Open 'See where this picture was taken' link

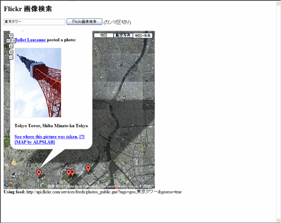pos(46,137)
